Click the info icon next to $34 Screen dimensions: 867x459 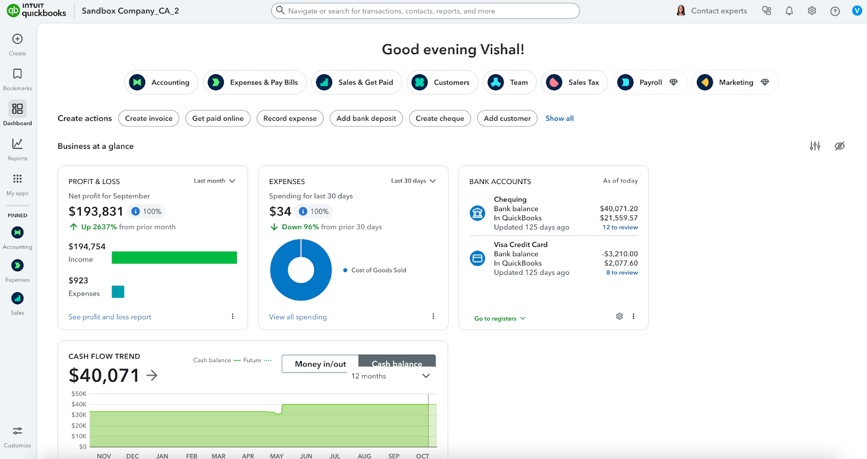click(303, 212)
